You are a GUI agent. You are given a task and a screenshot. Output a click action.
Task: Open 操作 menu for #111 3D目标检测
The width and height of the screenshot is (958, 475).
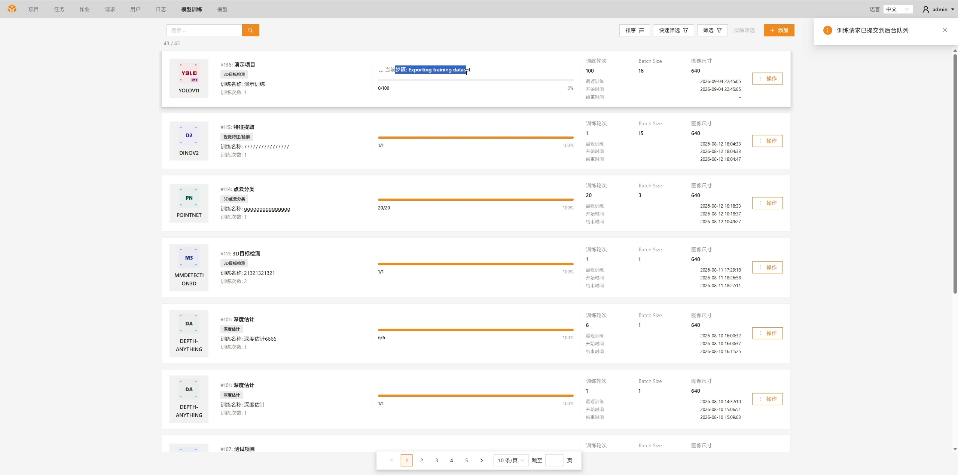[x=768, y=267]
